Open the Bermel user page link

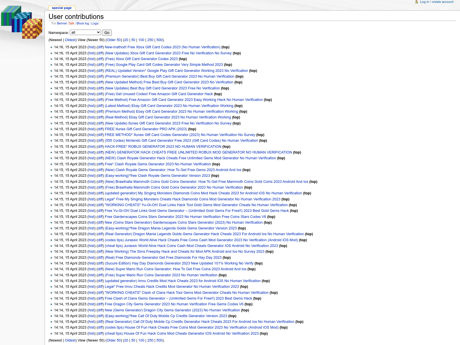(x=62, y=24)
